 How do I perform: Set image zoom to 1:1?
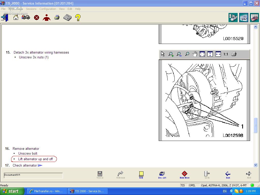coord(226,54)
